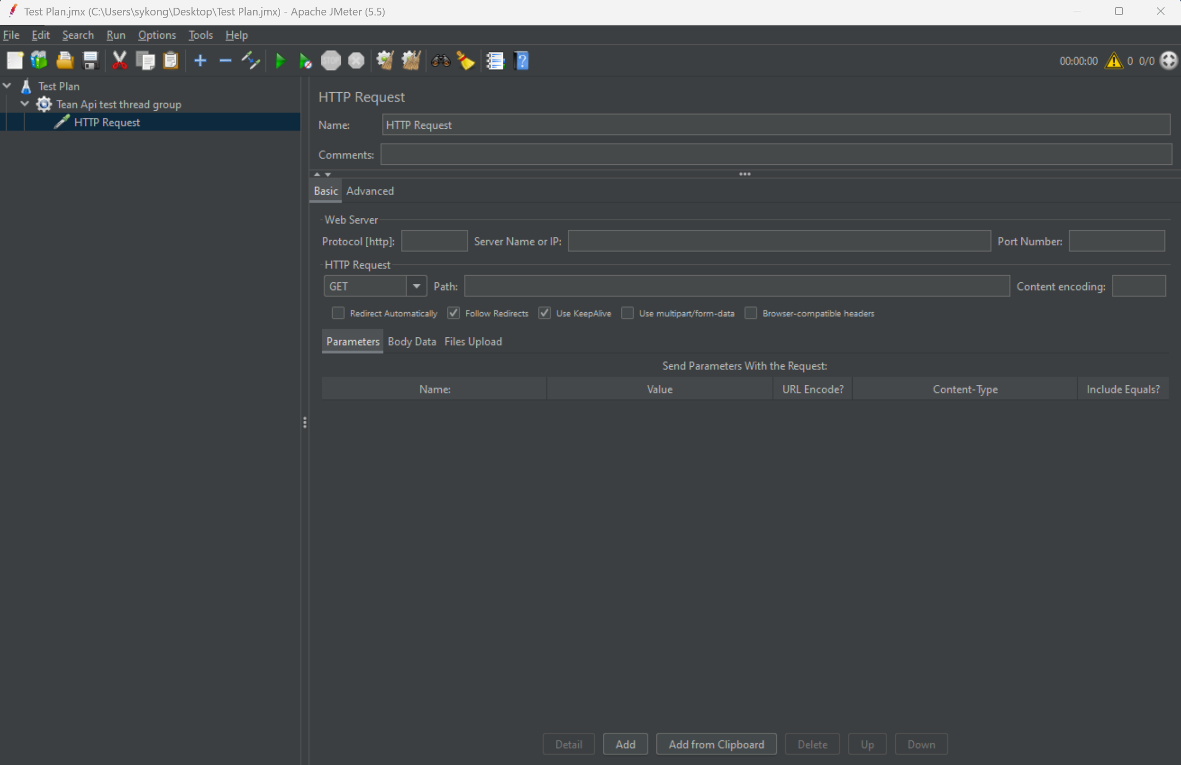Click the Server Name or IP field
Image resolution: width=1181 pixels, height=765 pixels.
[x=779, y=241]
